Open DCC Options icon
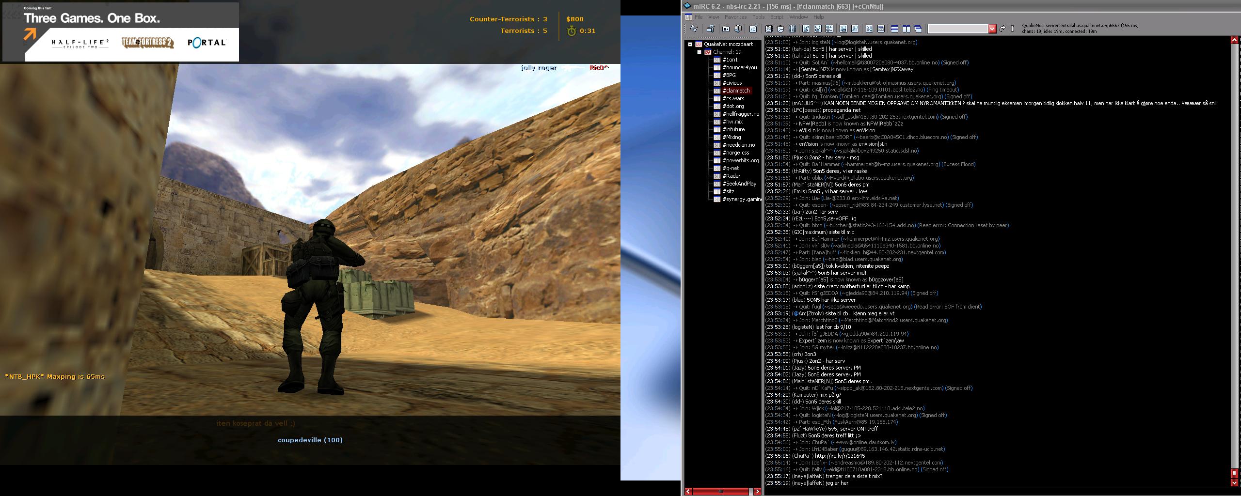This screenshot has height=496, width=1241. tap(829, 29)
